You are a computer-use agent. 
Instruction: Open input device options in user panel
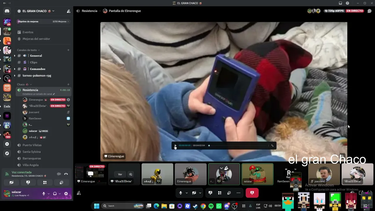coord(48,194)
